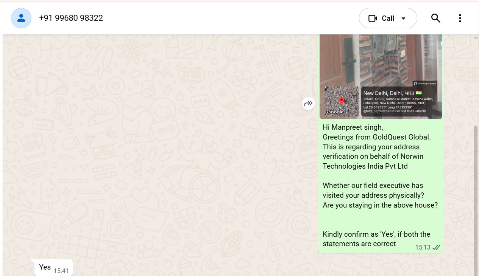This screenshot has width=479, height=276.
Task: Select the 'Hi Manpreet singh,' message line
Action: point(353,127)
